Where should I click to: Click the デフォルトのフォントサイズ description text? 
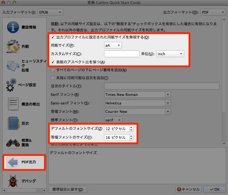[x=73, y=153]
